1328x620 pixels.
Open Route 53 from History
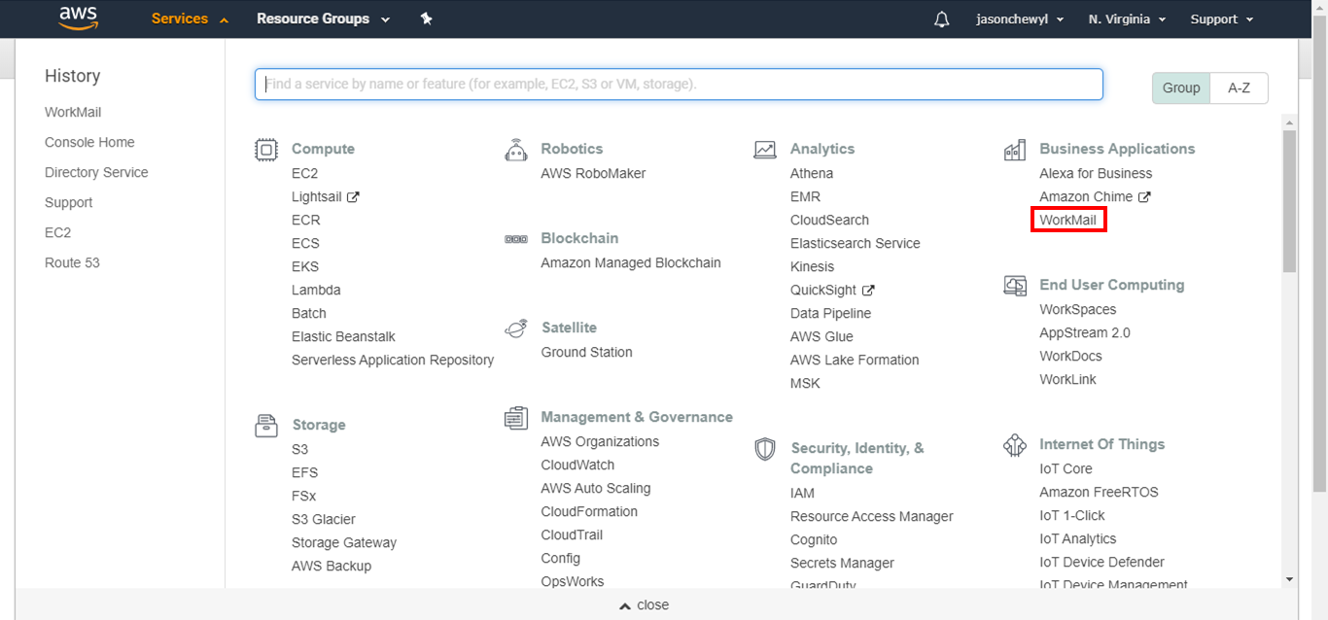pos(72,263)
